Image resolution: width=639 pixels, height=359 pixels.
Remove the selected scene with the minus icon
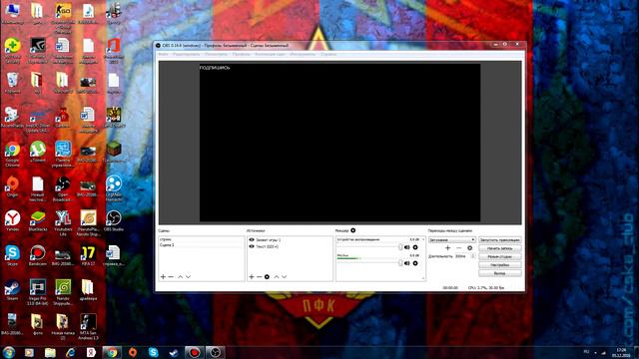[171, 277]
